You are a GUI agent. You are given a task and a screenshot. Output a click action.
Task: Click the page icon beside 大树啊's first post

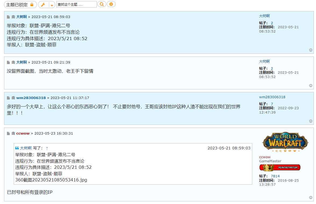click(8, 16)
